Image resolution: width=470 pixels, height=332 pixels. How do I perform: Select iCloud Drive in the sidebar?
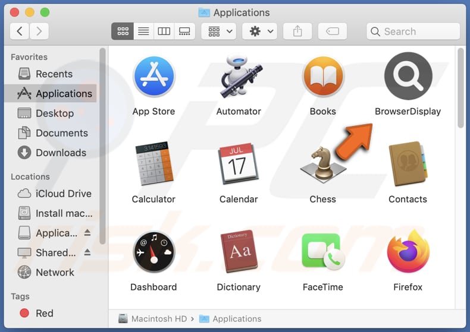51,194
